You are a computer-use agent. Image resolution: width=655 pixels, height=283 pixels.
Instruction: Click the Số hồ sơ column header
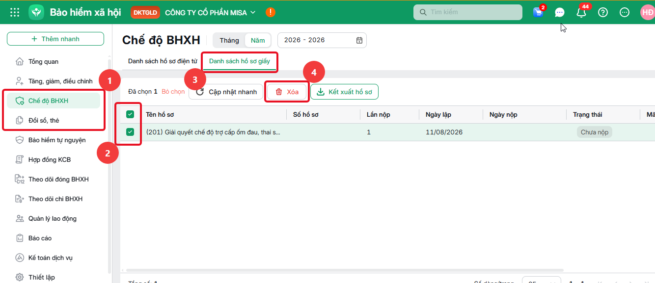pyautogui.click(x=306, y=114)
